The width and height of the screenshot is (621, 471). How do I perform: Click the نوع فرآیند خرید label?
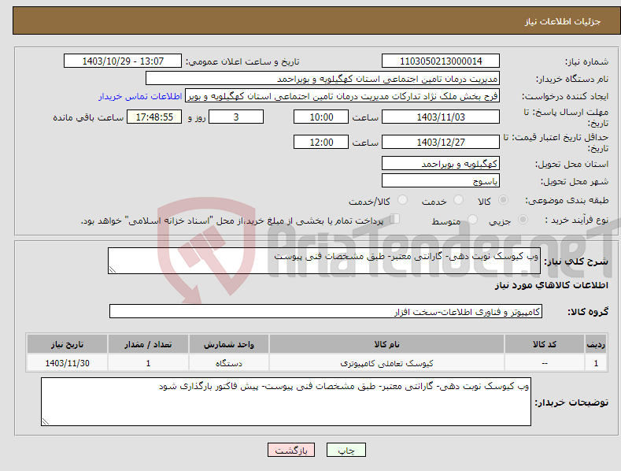(x=577, y=220)
